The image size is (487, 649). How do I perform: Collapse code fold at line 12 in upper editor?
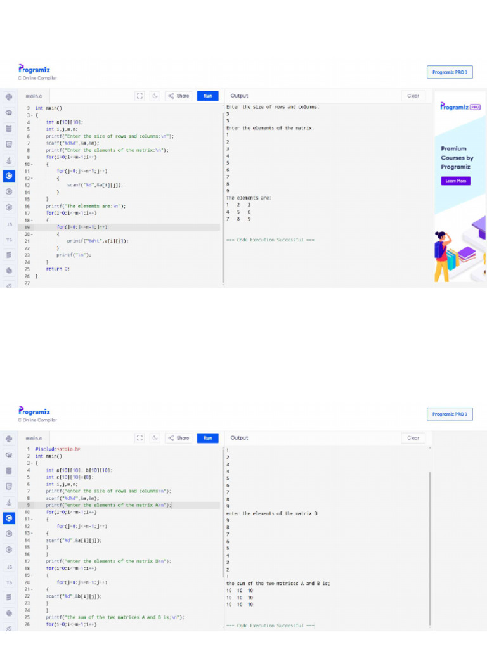coord(32,178)
